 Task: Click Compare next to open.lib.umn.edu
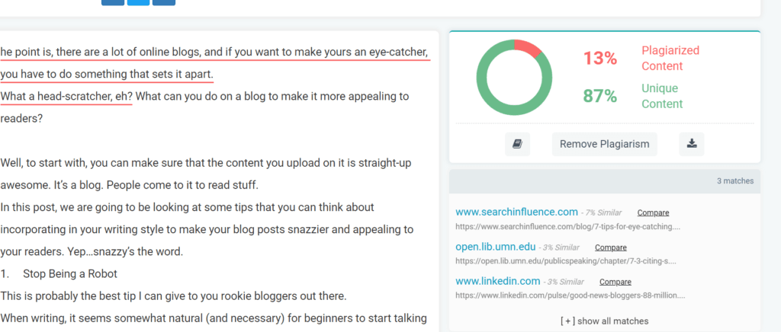[610, 247]
